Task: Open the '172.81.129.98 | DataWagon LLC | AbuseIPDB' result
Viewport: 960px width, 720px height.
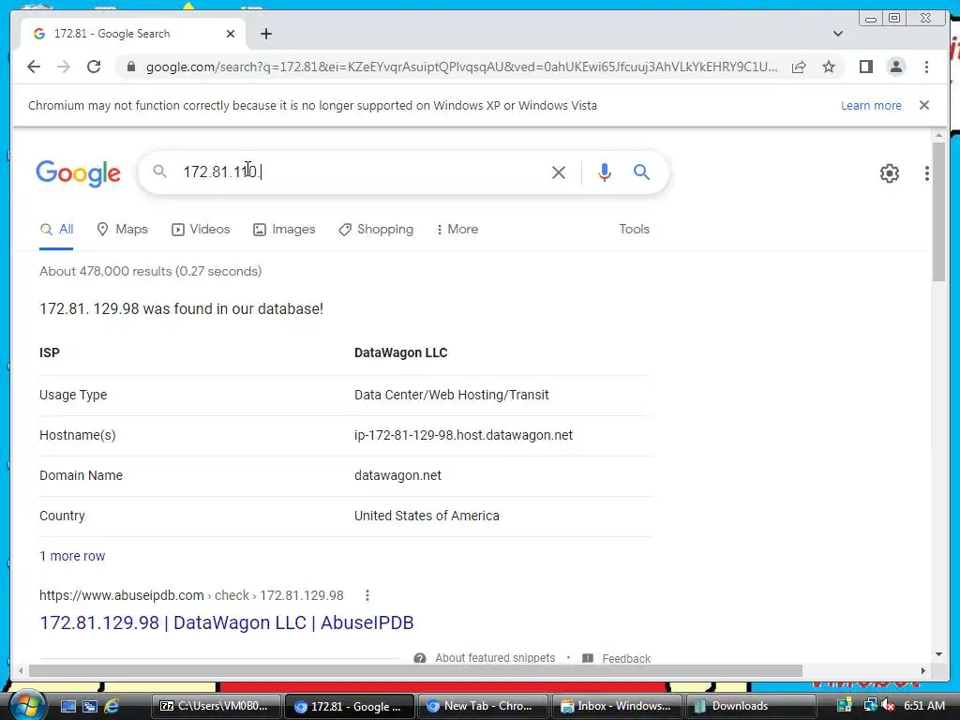Action: (x=227, y=622)
